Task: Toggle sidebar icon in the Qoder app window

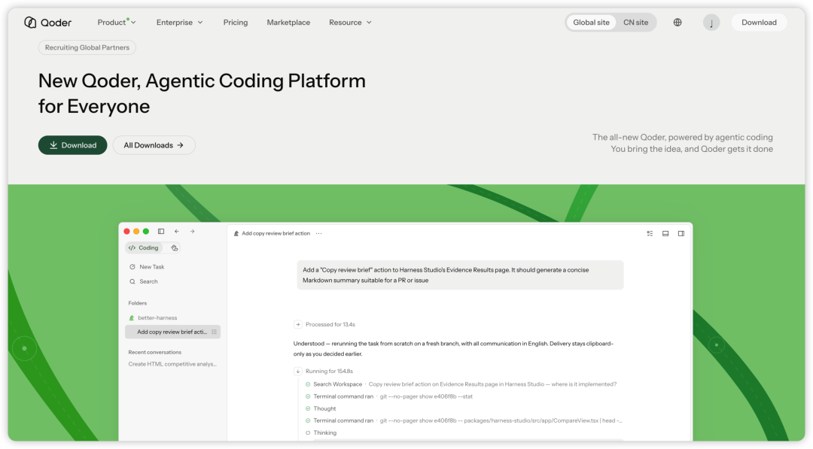Action: [x=161, y=232]
